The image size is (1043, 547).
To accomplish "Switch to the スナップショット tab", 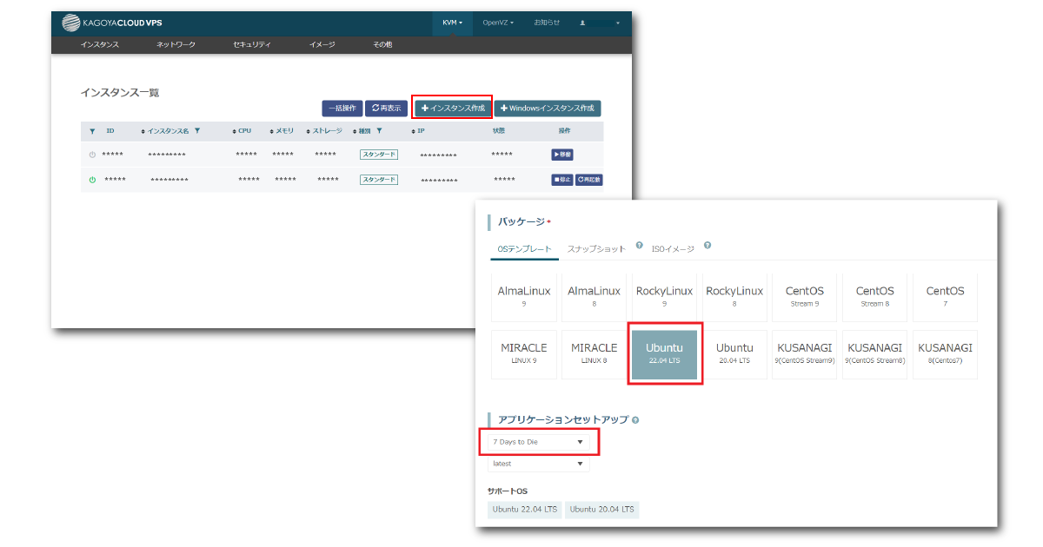I will pyautogui.click(x=596, y=249).
